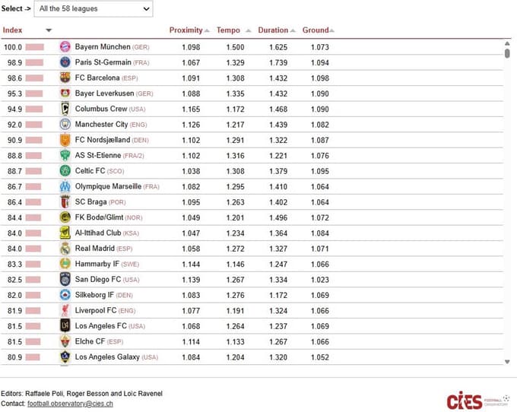Click the Paris St-Germain club crest
This screenshot has height=412, width=517.
(65, 62)
